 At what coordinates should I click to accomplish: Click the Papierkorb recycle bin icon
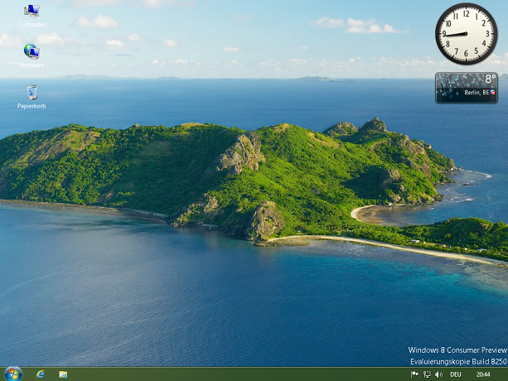pyautogui.click(x=31, y=93)
